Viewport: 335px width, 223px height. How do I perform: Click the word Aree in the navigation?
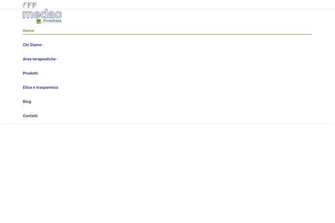tap(27, 59)
